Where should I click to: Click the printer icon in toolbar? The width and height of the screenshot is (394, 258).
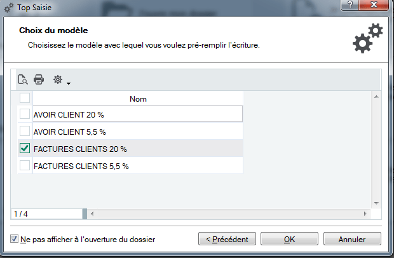click(39, 79)
